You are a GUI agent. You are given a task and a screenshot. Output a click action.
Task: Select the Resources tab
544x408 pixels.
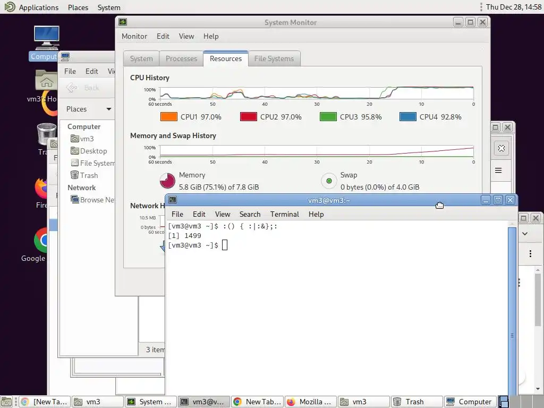(x=225, y=58)
